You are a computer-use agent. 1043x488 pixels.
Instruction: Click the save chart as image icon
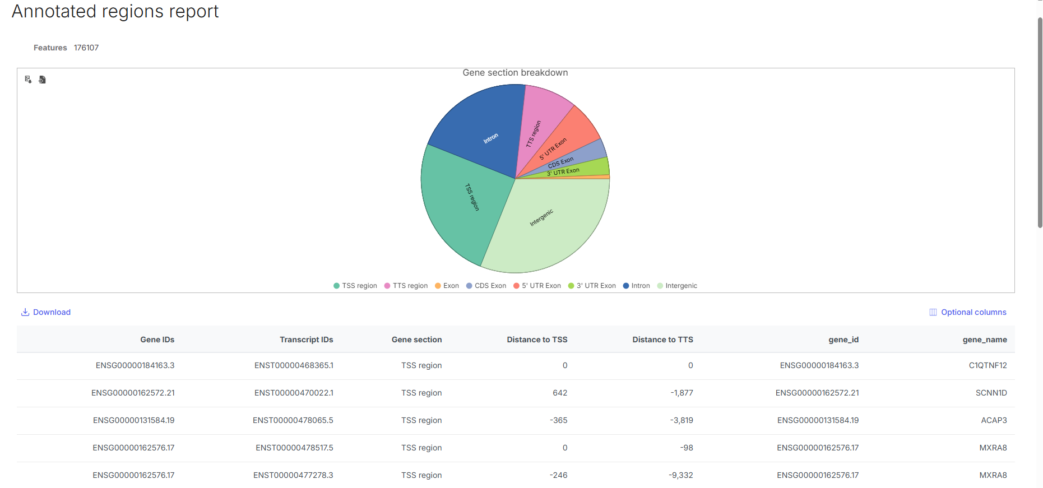28,80
